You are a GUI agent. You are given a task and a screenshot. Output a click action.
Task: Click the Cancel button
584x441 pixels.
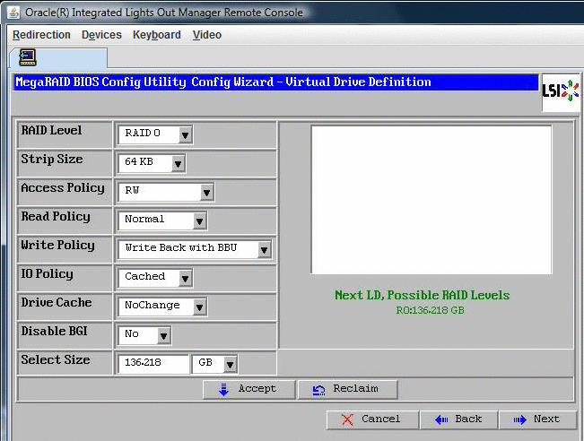[x=373, y=419]
